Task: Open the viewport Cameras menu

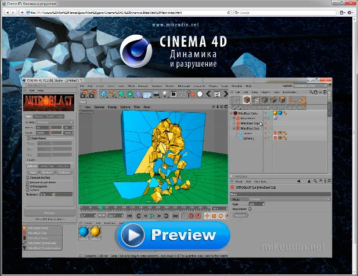Action: (x=99, y=107)
